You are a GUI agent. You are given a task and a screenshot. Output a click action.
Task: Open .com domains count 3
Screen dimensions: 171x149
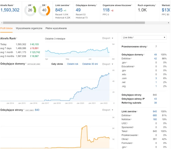156,78
